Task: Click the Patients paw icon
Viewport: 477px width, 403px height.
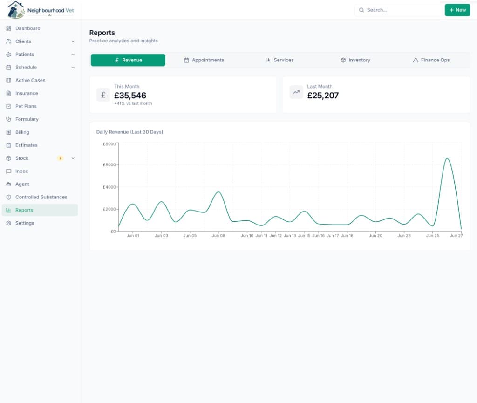Action: (8, 55)
